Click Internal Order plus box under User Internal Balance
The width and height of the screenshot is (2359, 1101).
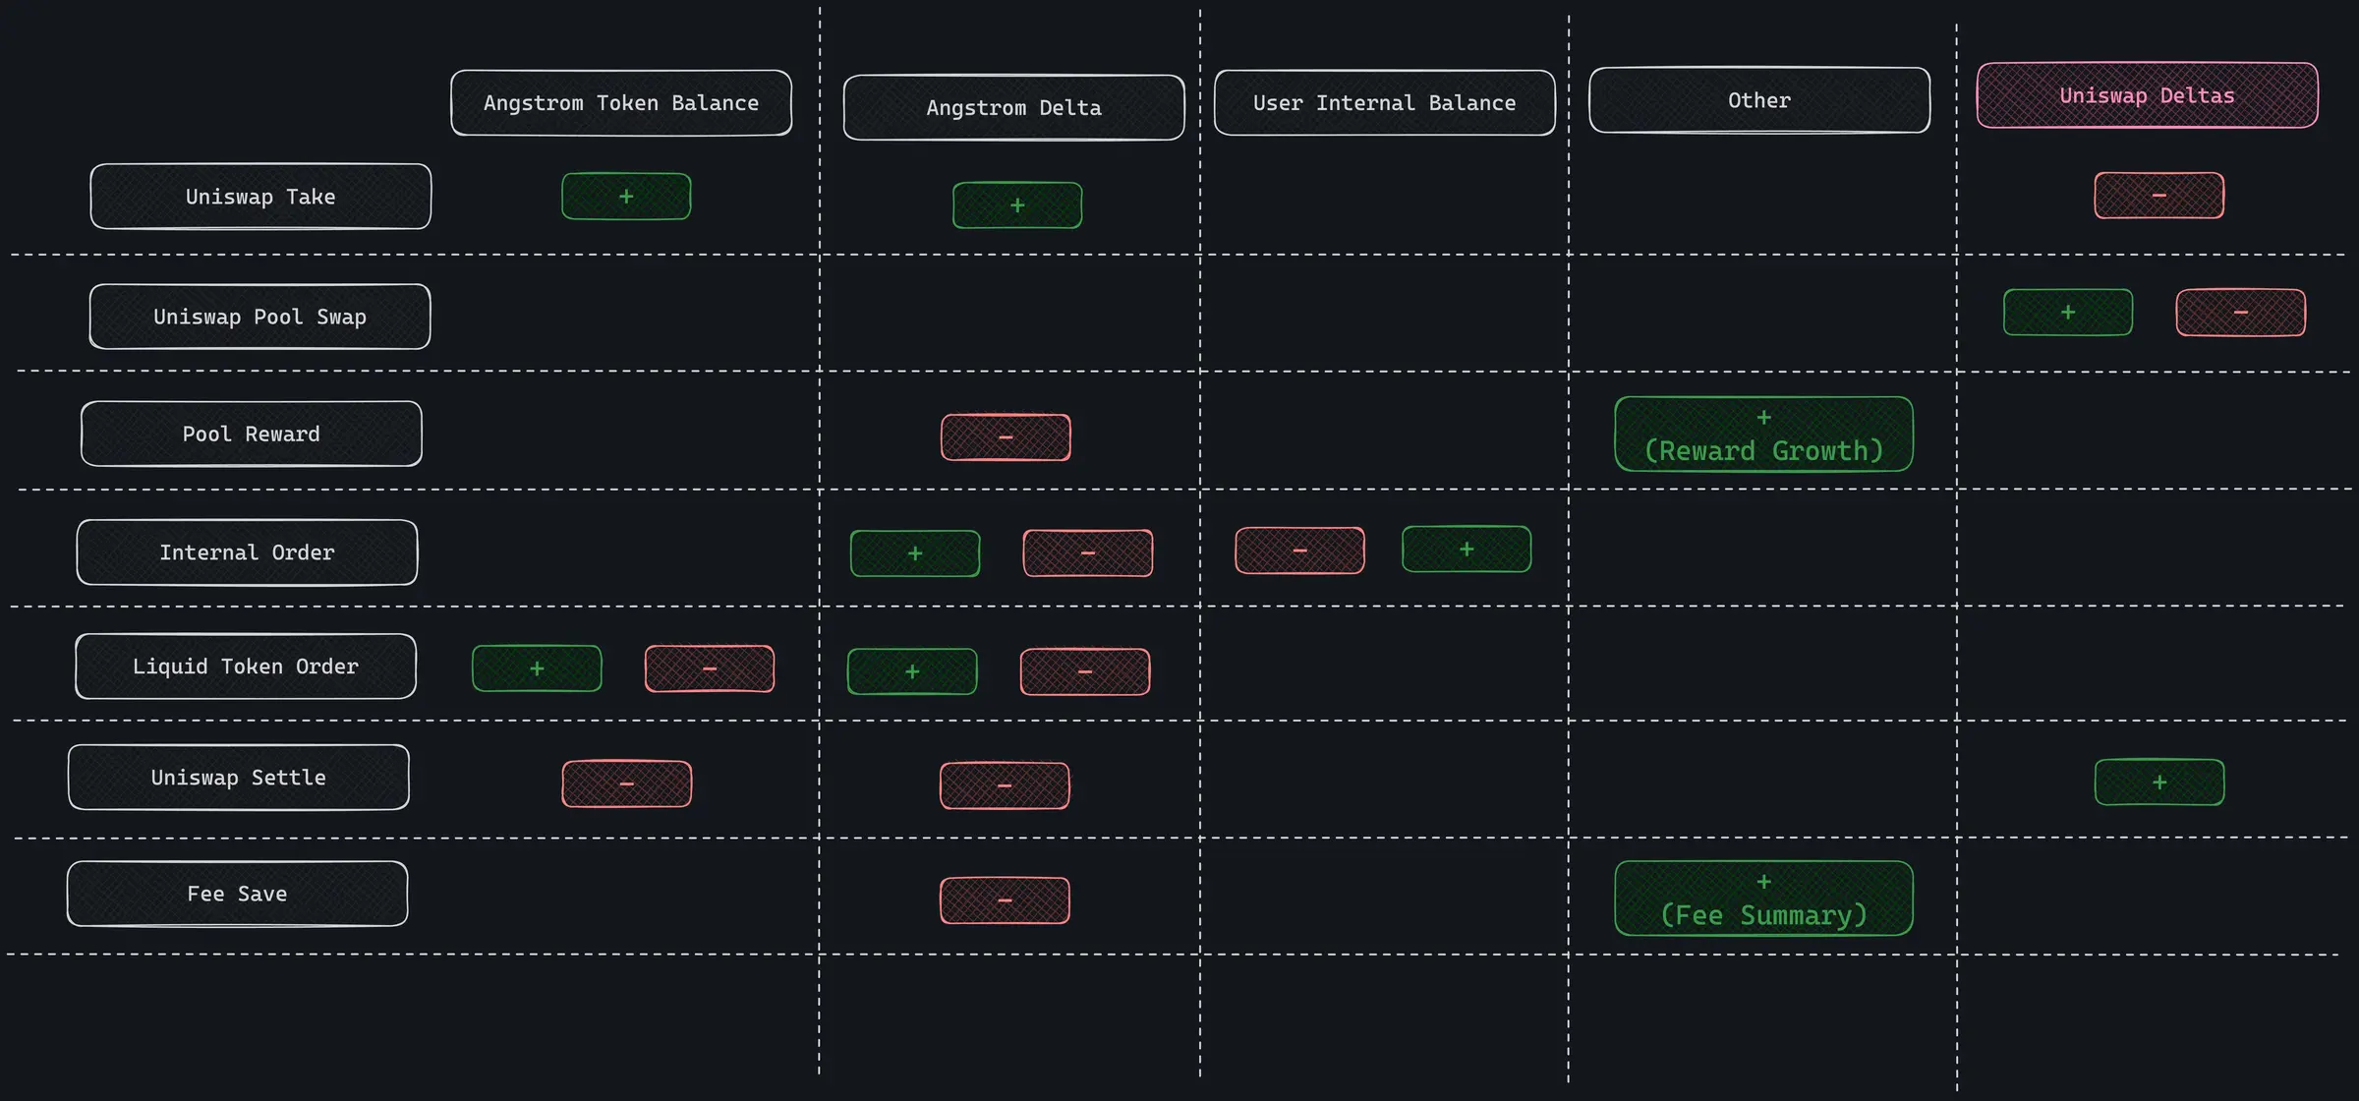1467,550
